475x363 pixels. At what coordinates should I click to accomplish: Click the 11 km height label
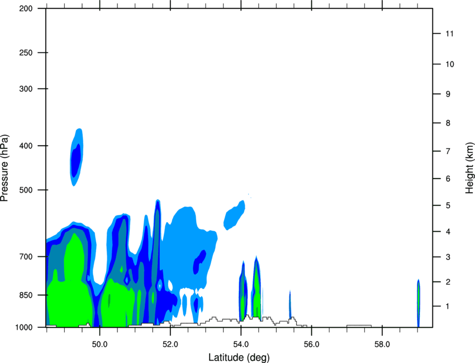[x=449, y=34]
